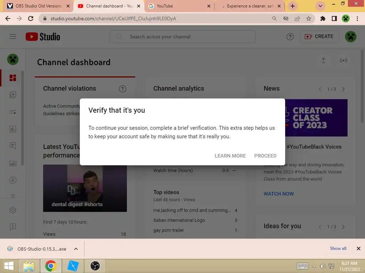Click the browser back arrow
This screenshot has width=365, height=273.
point(8,18)
